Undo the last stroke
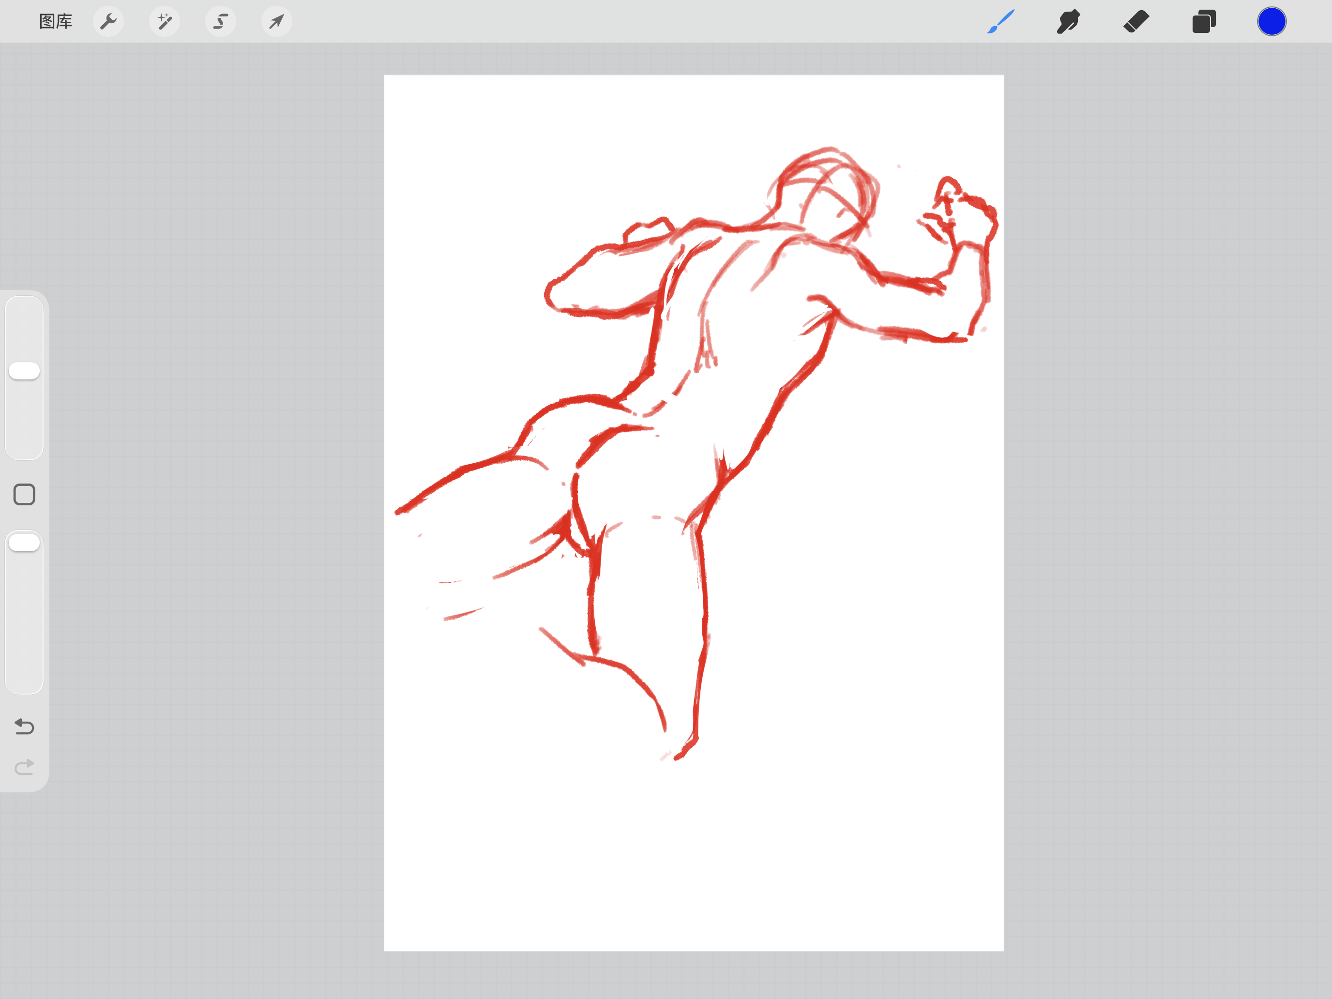Screen dimensions: 1332x999 [24, 726]
